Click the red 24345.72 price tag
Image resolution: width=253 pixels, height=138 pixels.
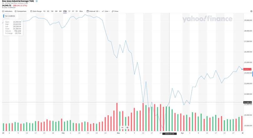pos(247,69)
